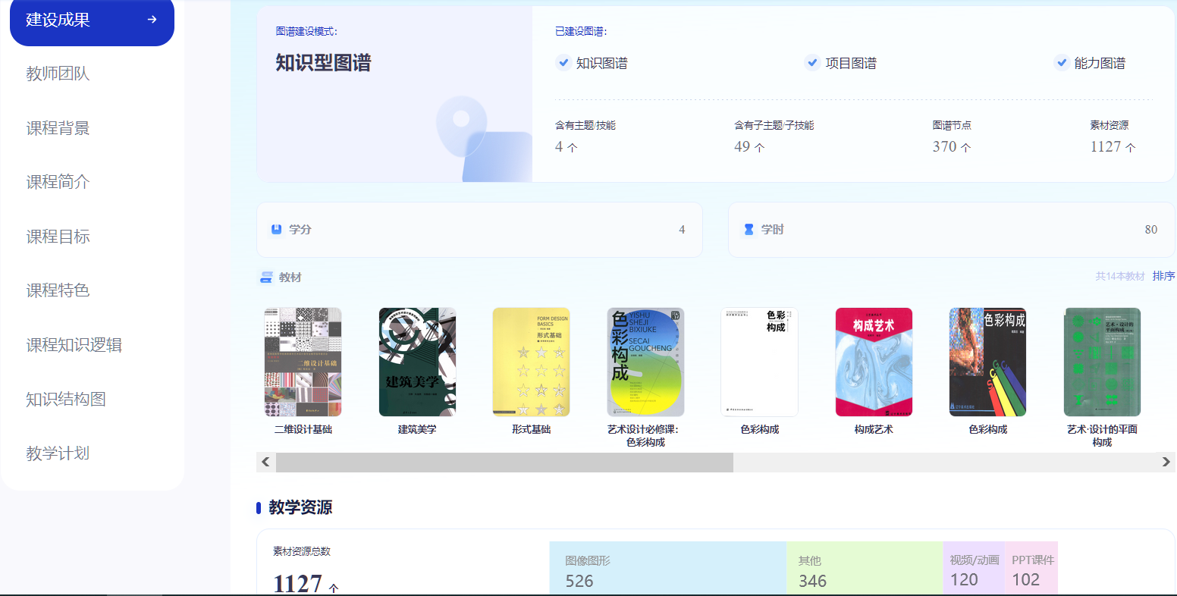Go to 课程知识逻辑 in sidebar

click(74, 345)
